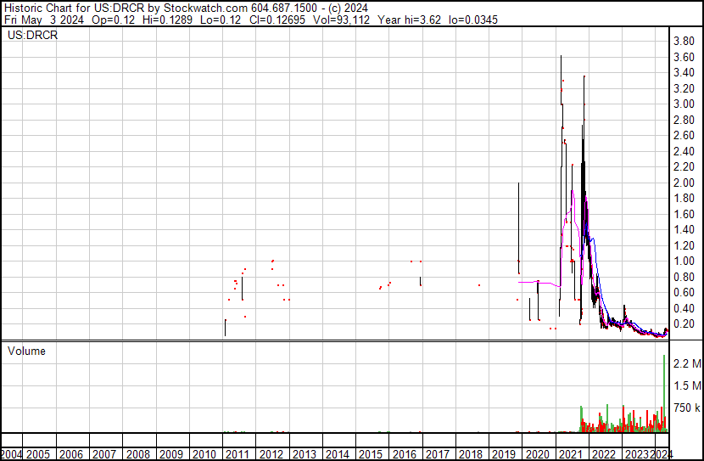This screenshot has height=461, width=704.
Task: Click the 2.00 price axis label
Action: coord(684,183)
